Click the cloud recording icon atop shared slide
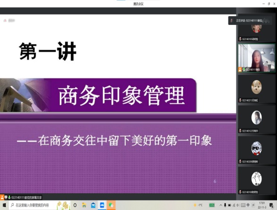Image resolution: width=277 pixels, height=210 pixels. 5,21
